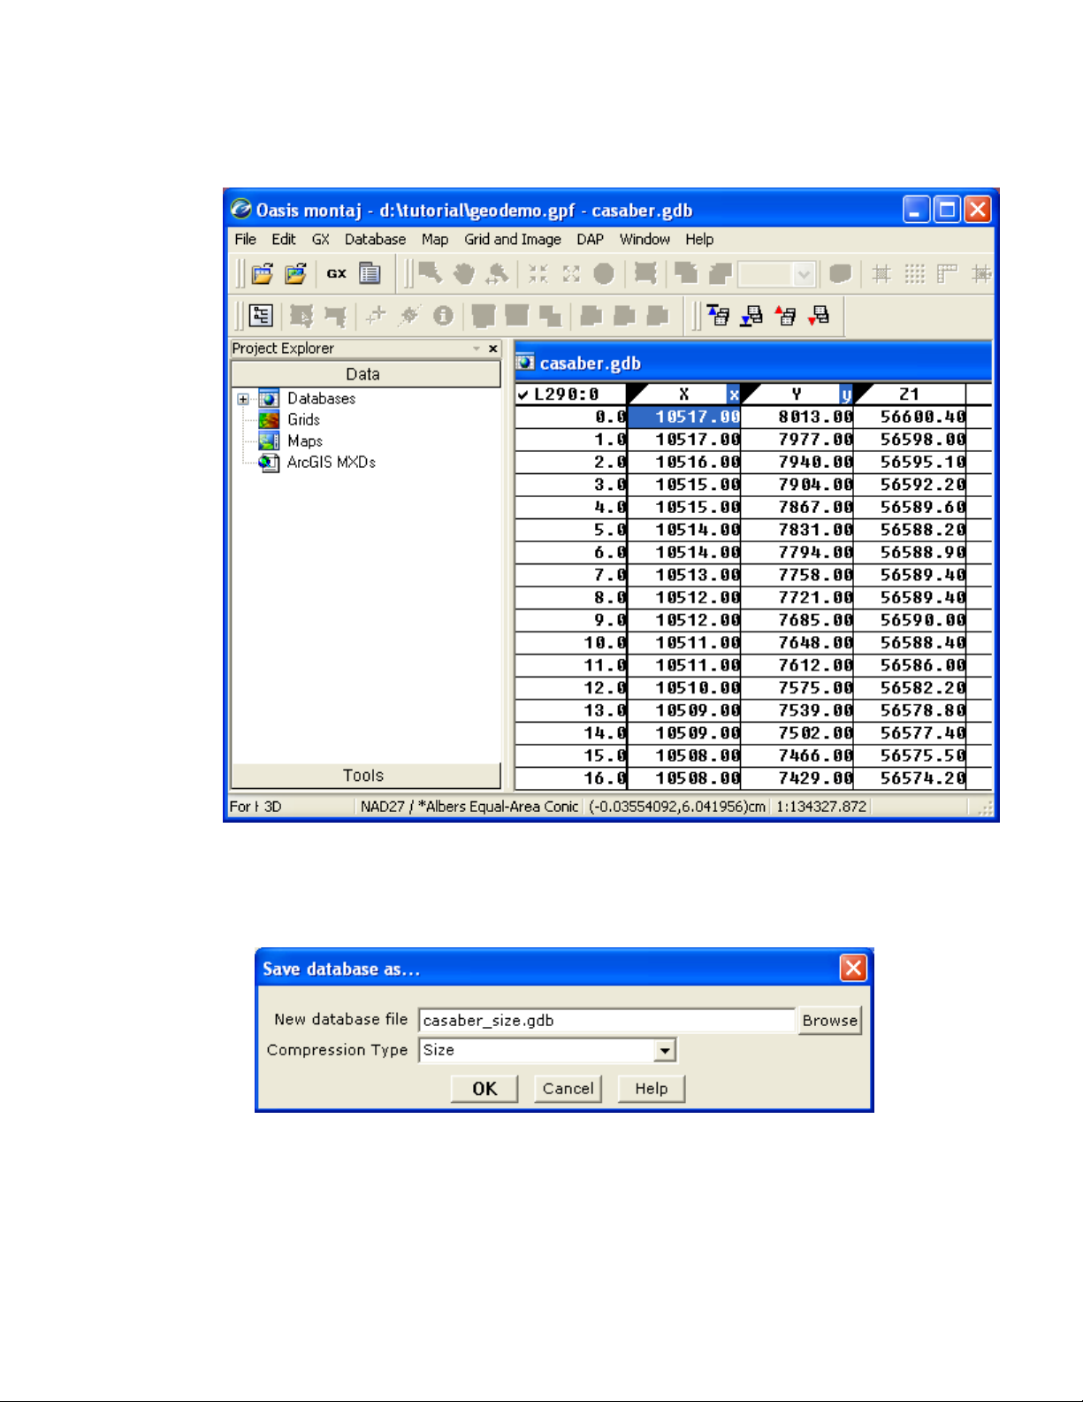Image resolution: width=1083 pixels, height=1402 pixels.
Task: Click the greyed-out hash grid lines icon
Action: pyautogui.click(x=881, y=273)
